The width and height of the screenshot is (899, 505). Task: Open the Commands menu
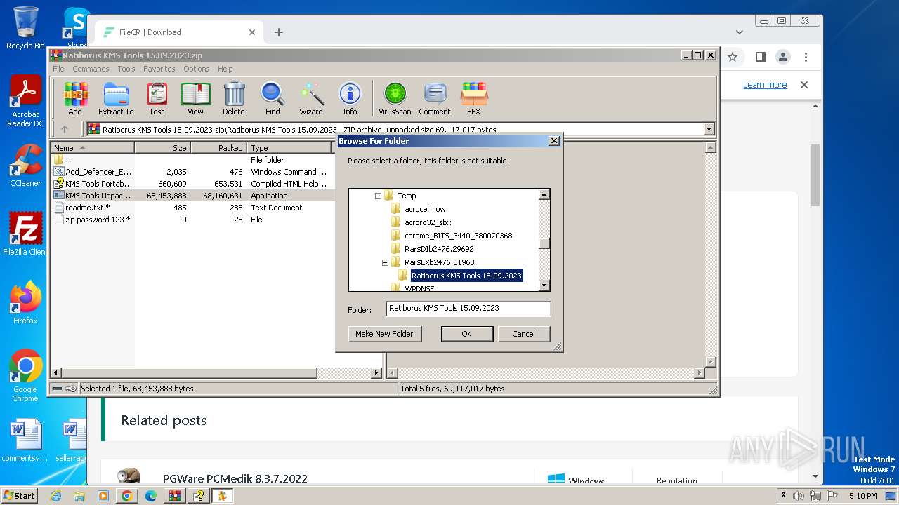(91, 69)
